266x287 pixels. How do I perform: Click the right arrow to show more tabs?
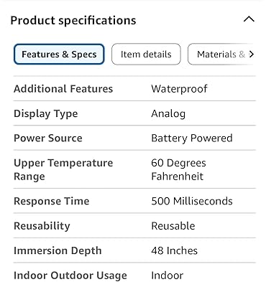pos(251,55)
